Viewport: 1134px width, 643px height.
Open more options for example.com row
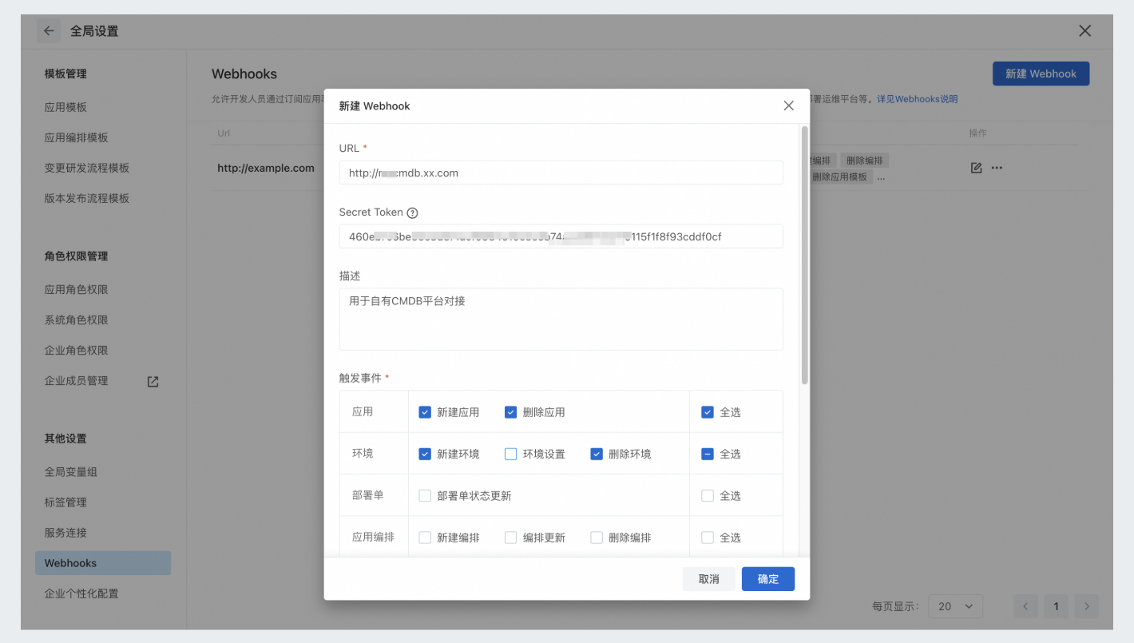click(997, 168)
